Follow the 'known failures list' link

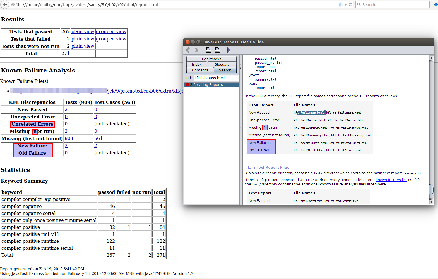(391, 180)
